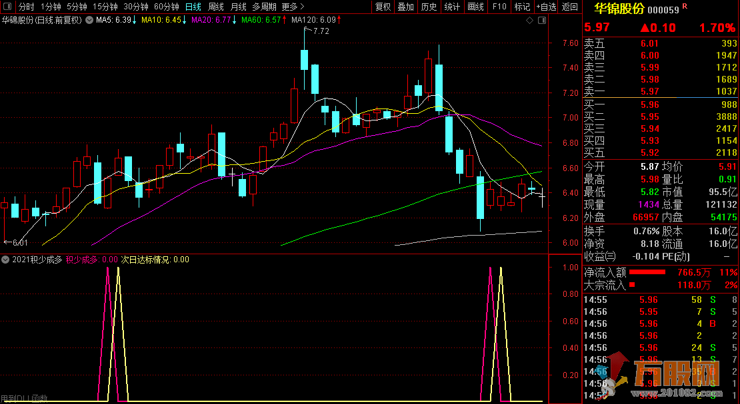The image size is (740, 404).
Task: Click the 买五 bid price 5.92
Action: (x=649, y=152)
